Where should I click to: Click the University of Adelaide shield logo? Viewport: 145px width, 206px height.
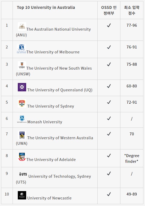22,157
